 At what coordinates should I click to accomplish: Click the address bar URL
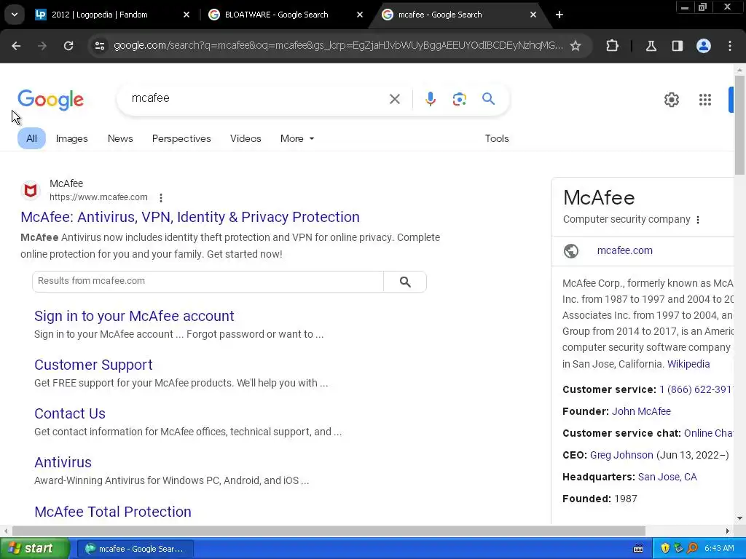coord(338,46)
